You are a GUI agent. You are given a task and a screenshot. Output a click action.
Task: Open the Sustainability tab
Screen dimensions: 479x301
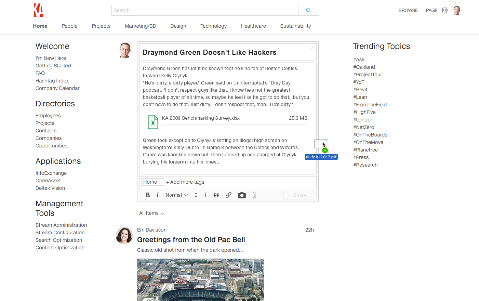295,26
